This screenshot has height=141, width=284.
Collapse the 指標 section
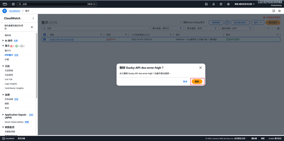(3, 95)
